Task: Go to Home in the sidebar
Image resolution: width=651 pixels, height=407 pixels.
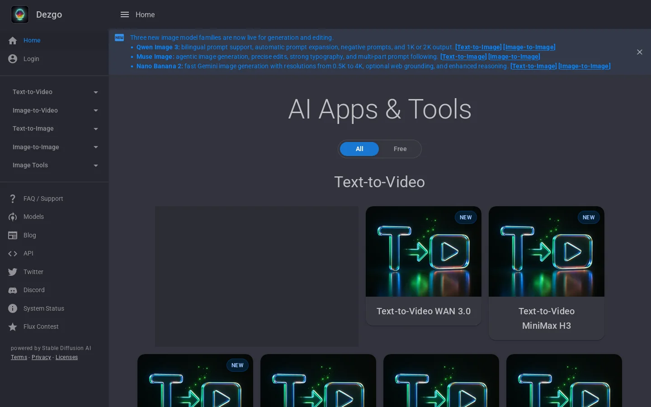Action: point(54,40)
